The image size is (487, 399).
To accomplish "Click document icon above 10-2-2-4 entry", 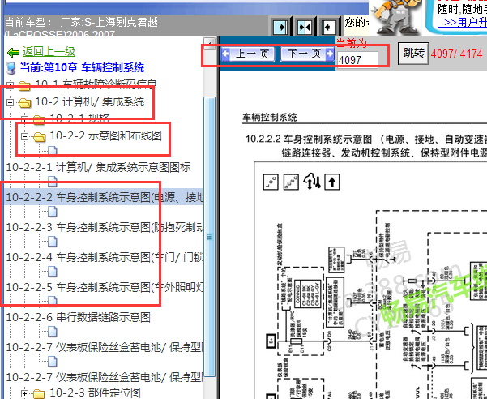I will [x=53, y=241].
